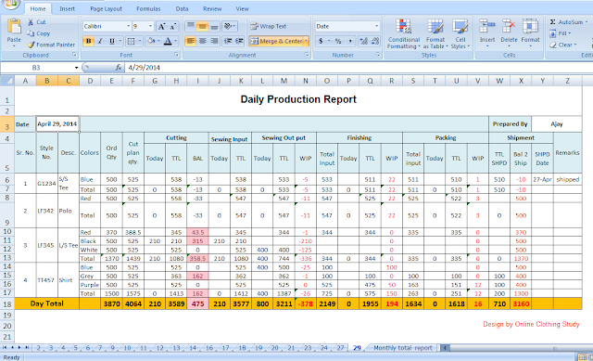This screenshot has width=593, height=361.
Task: Click formula bar showing 4/29/2014
Action: [359, 68]
